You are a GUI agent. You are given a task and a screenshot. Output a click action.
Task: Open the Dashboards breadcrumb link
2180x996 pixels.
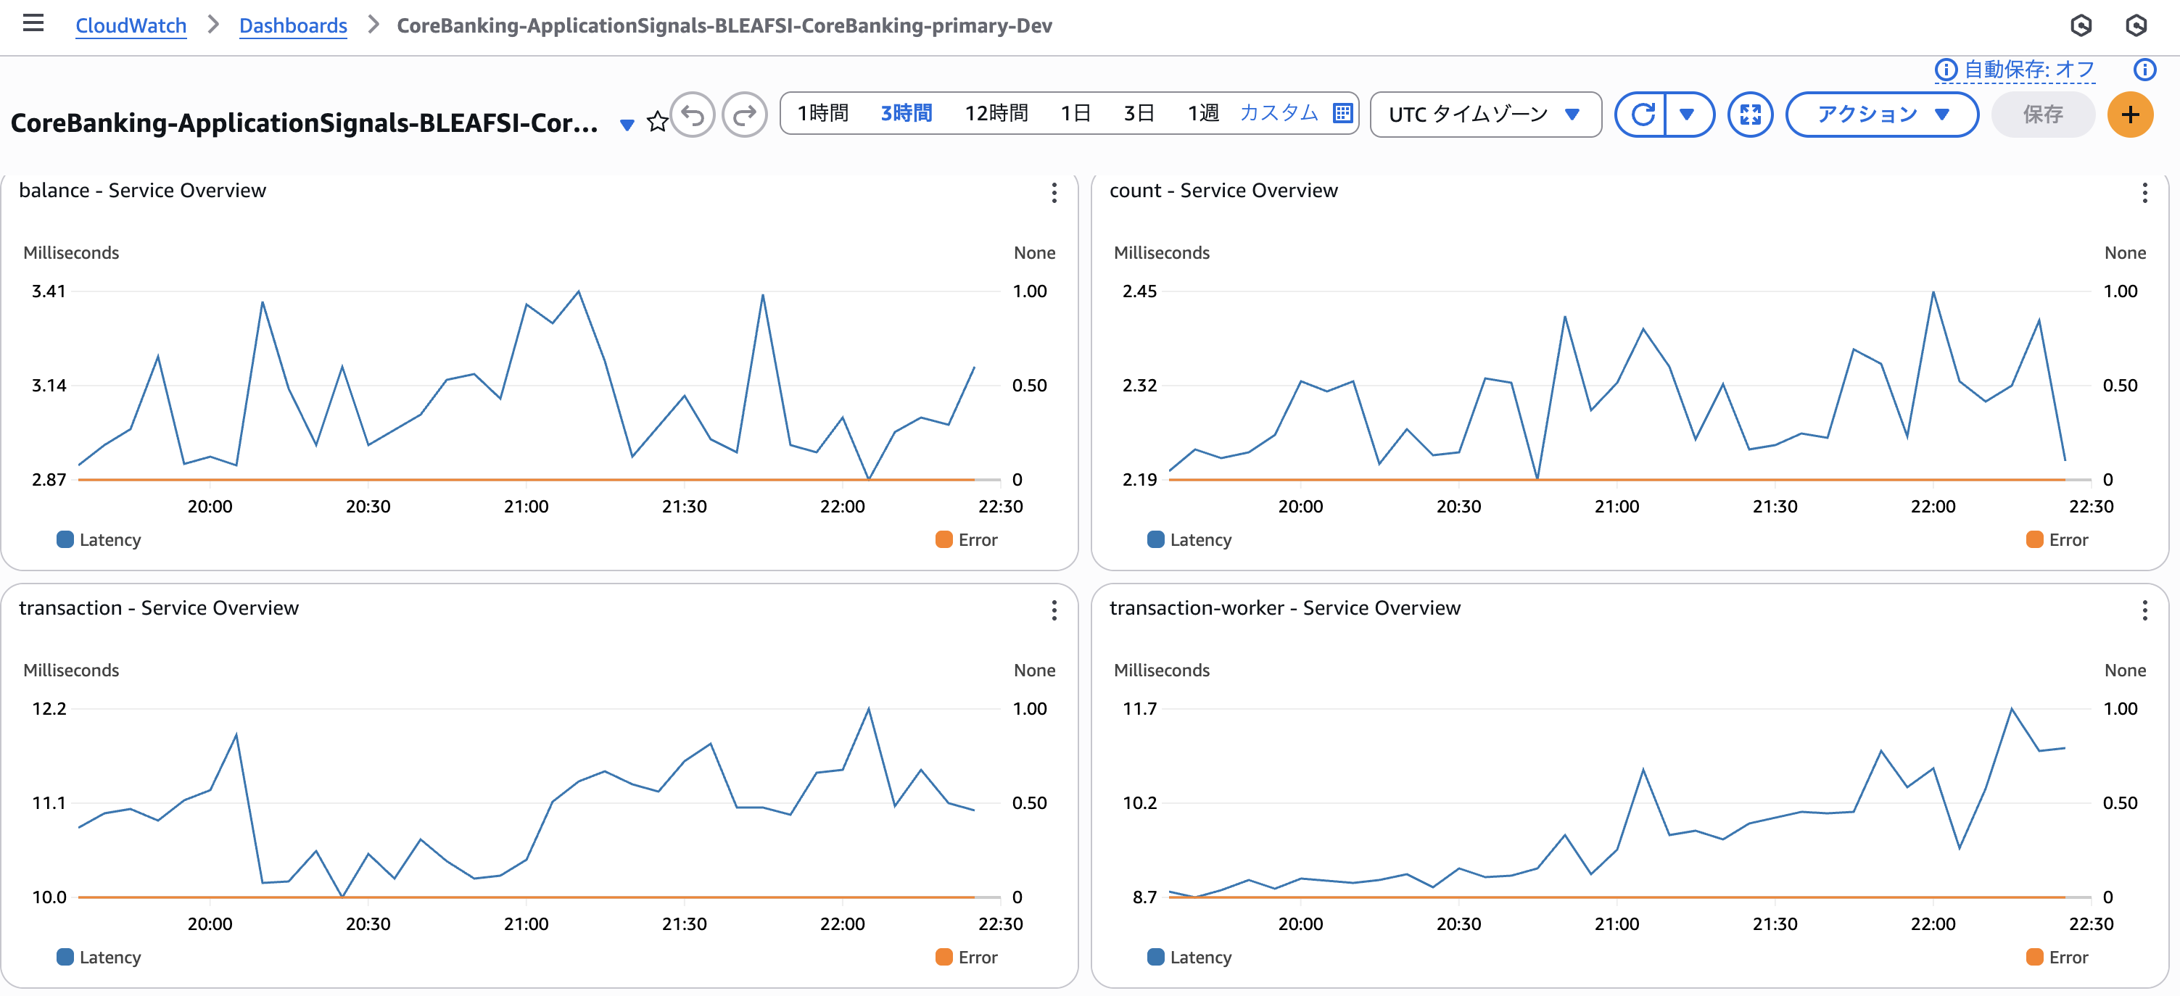(x=293, y=25)
